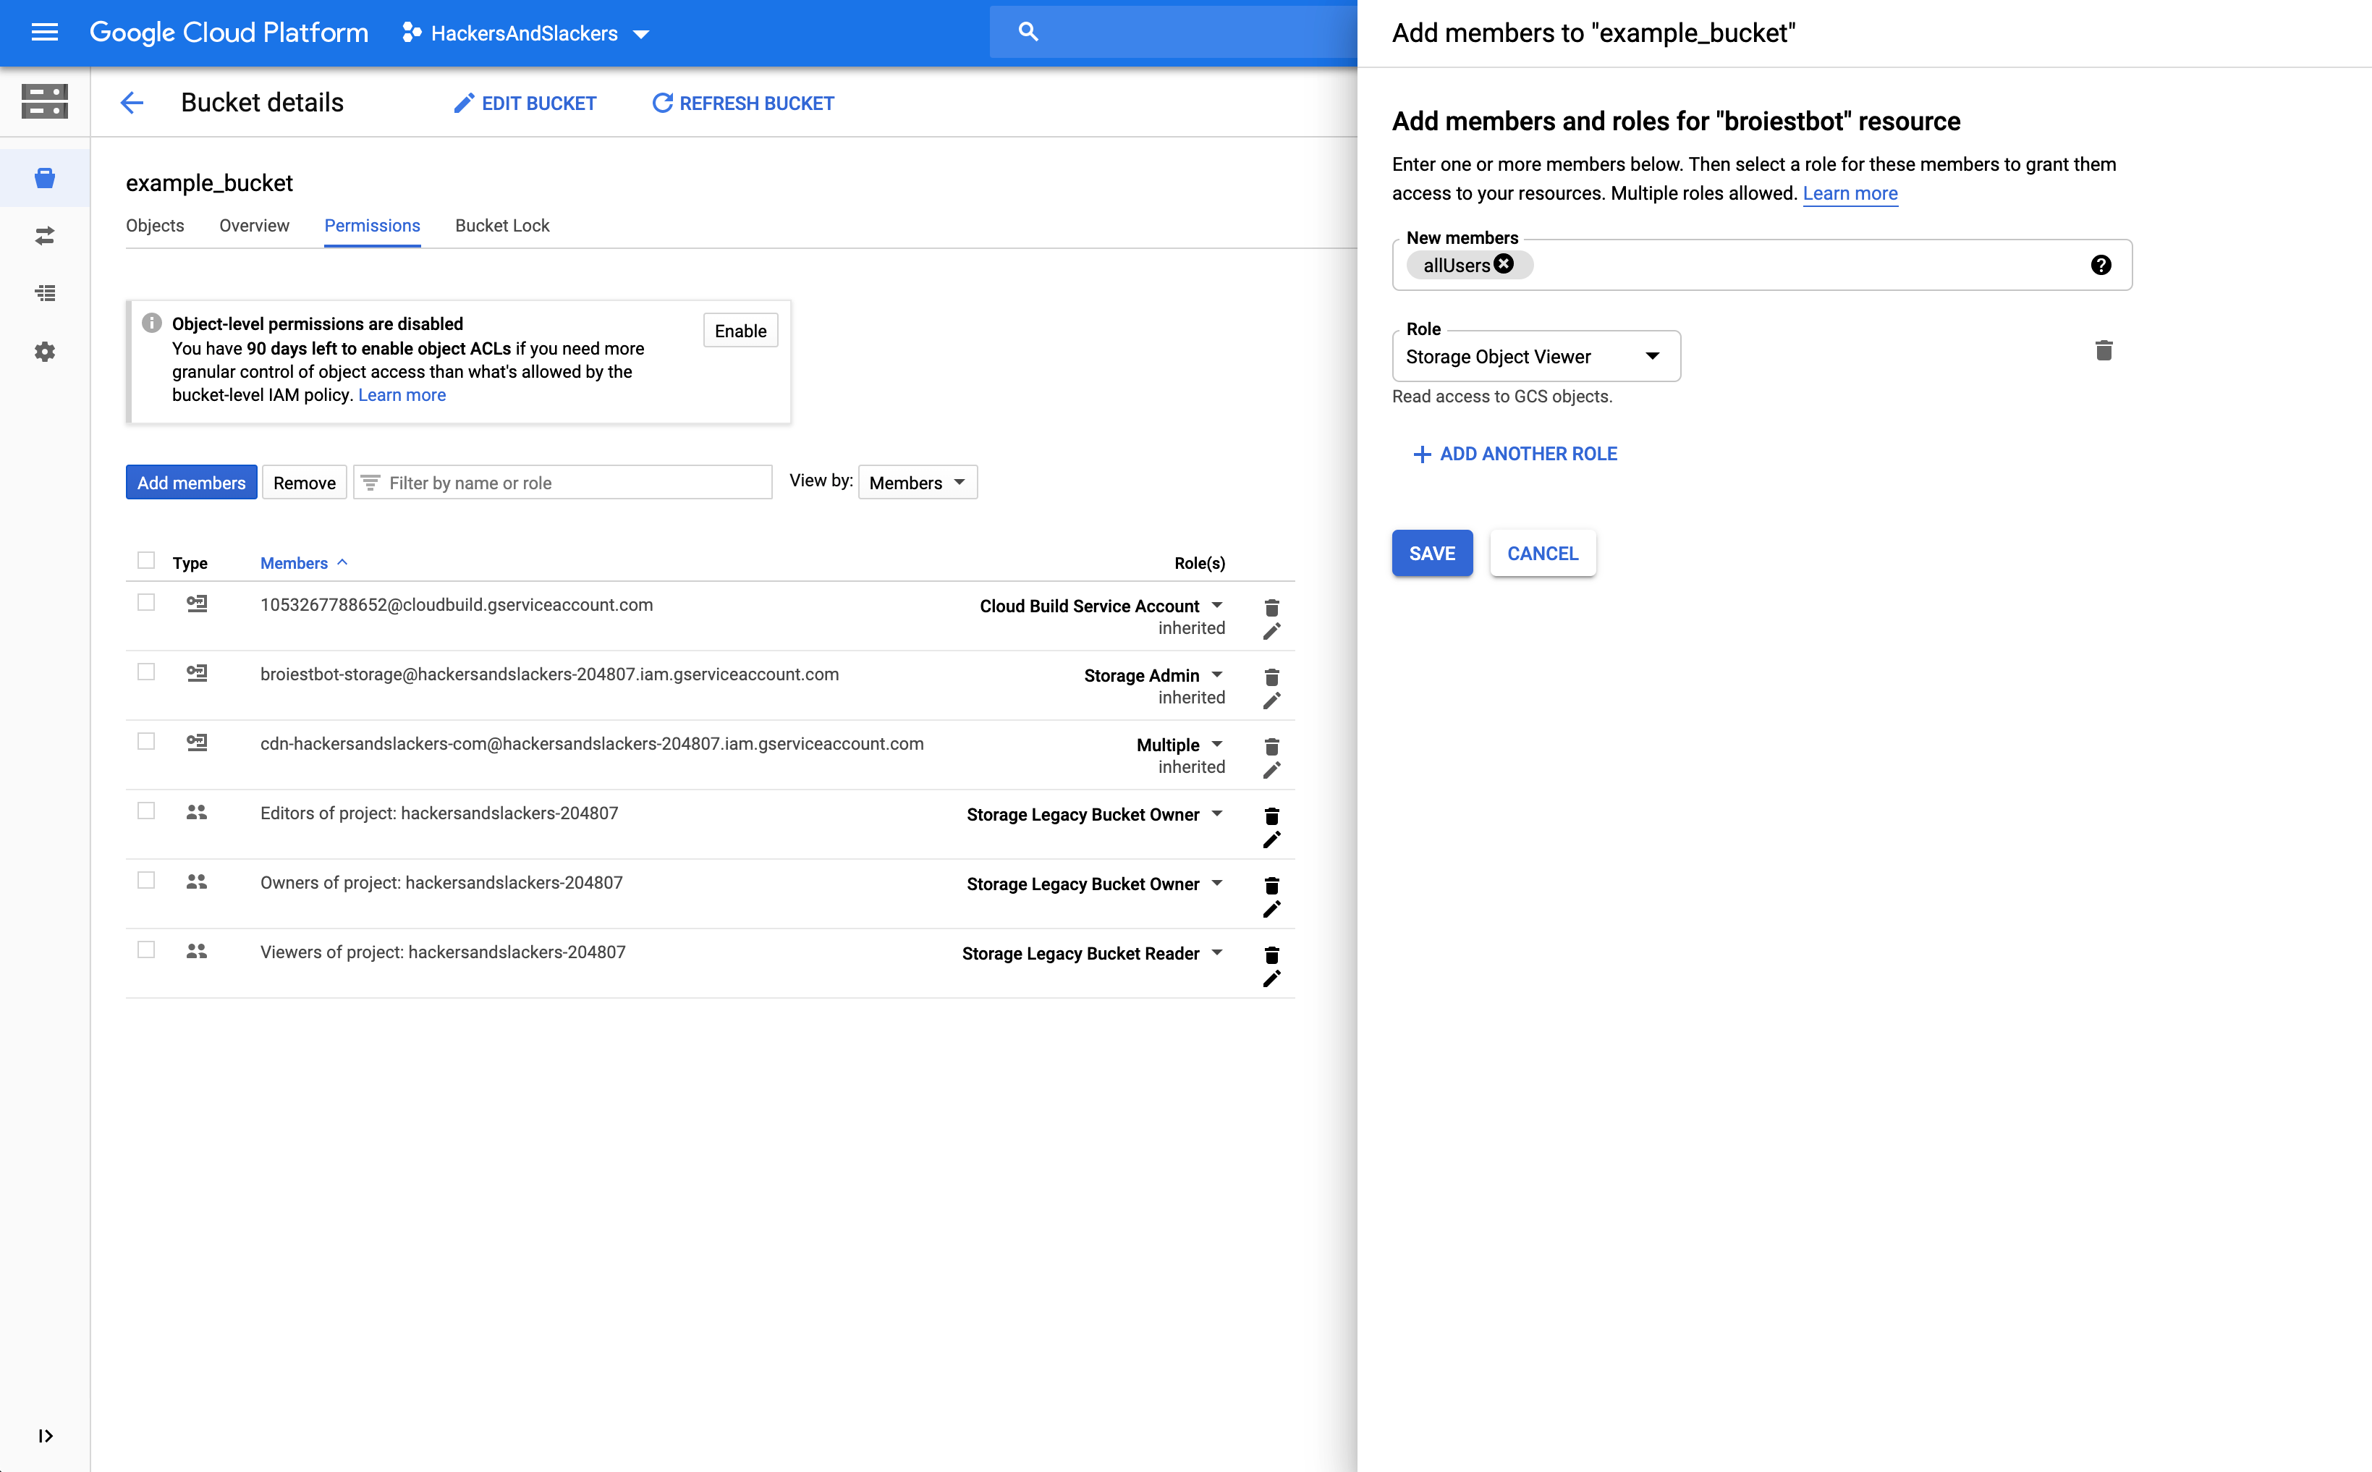This screenshot has width=2372, height=1472.
Task: Check the Viewers of project row checkbox
Action: [x=146, y=949]
